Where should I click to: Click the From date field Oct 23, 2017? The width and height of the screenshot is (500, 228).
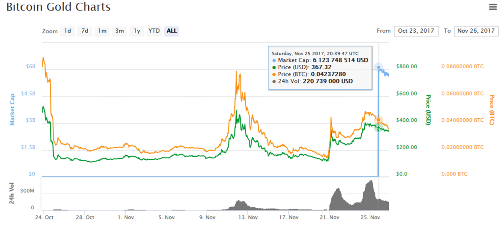click(416, 31)
